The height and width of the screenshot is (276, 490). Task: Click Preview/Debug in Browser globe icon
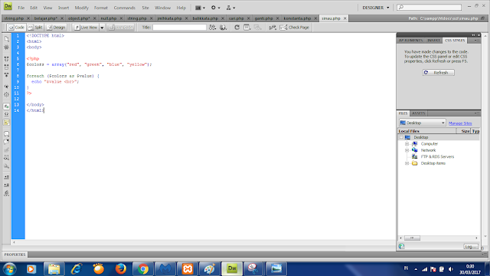tap(223, 28)
